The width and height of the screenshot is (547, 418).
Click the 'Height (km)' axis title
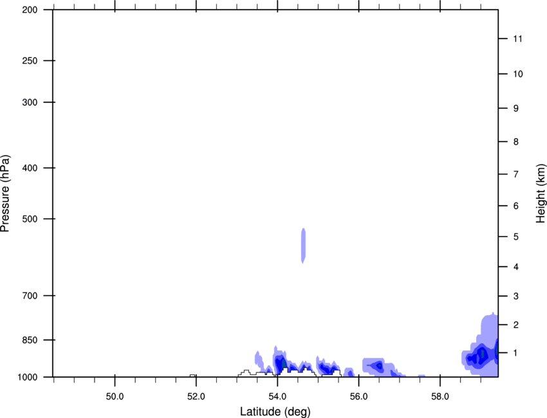(x=541, y=194)
